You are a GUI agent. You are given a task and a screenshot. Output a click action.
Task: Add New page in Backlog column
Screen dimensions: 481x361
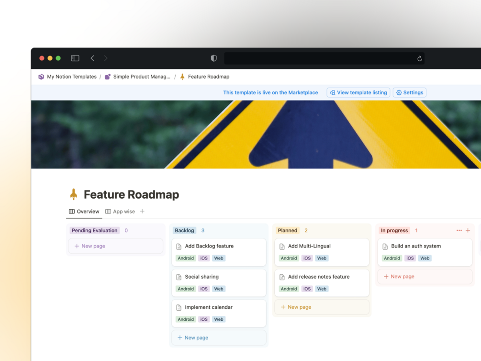pos(219,338)
